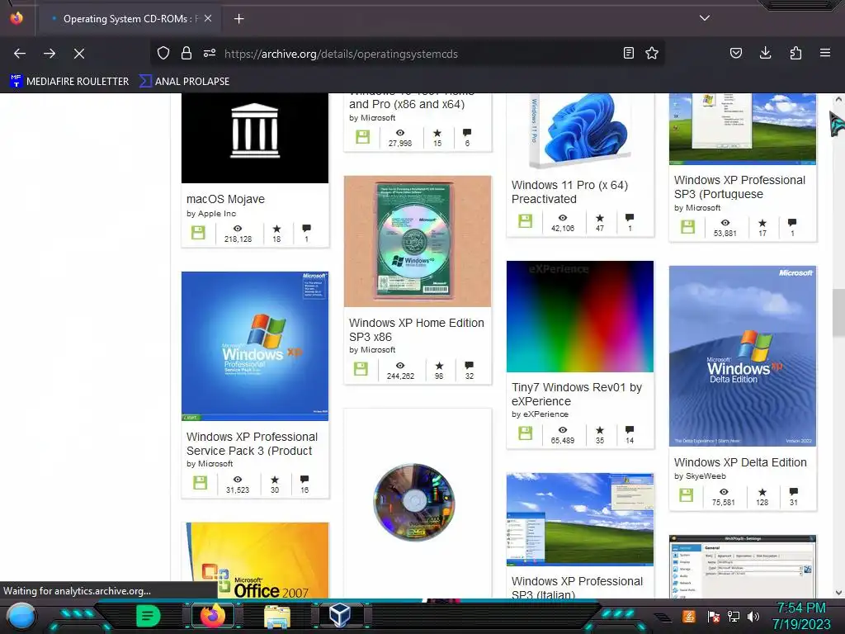
Task: Click the scrollbar up arrow
Action: coord(838,100)
